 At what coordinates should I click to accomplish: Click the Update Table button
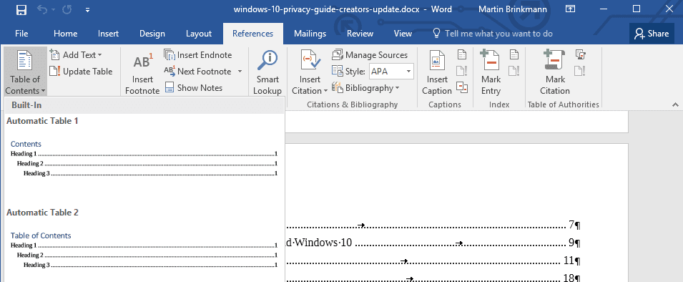tap(81, 72)
